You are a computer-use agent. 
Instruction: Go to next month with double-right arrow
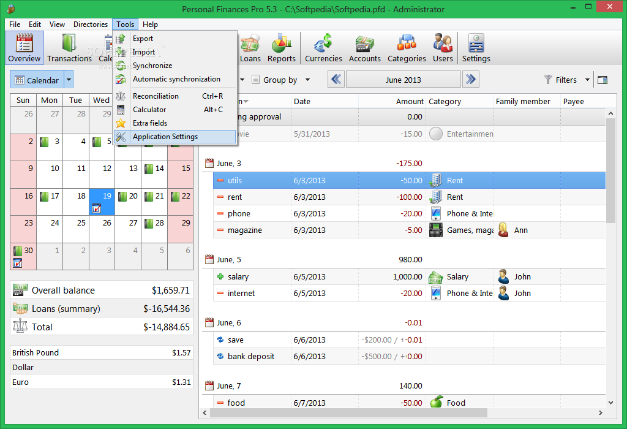coord(471,79)
